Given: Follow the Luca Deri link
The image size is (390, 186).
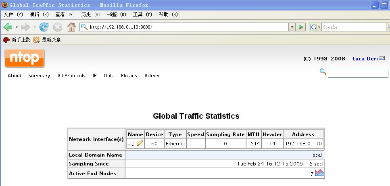Looking at the screenshot, I should (365, 59).
